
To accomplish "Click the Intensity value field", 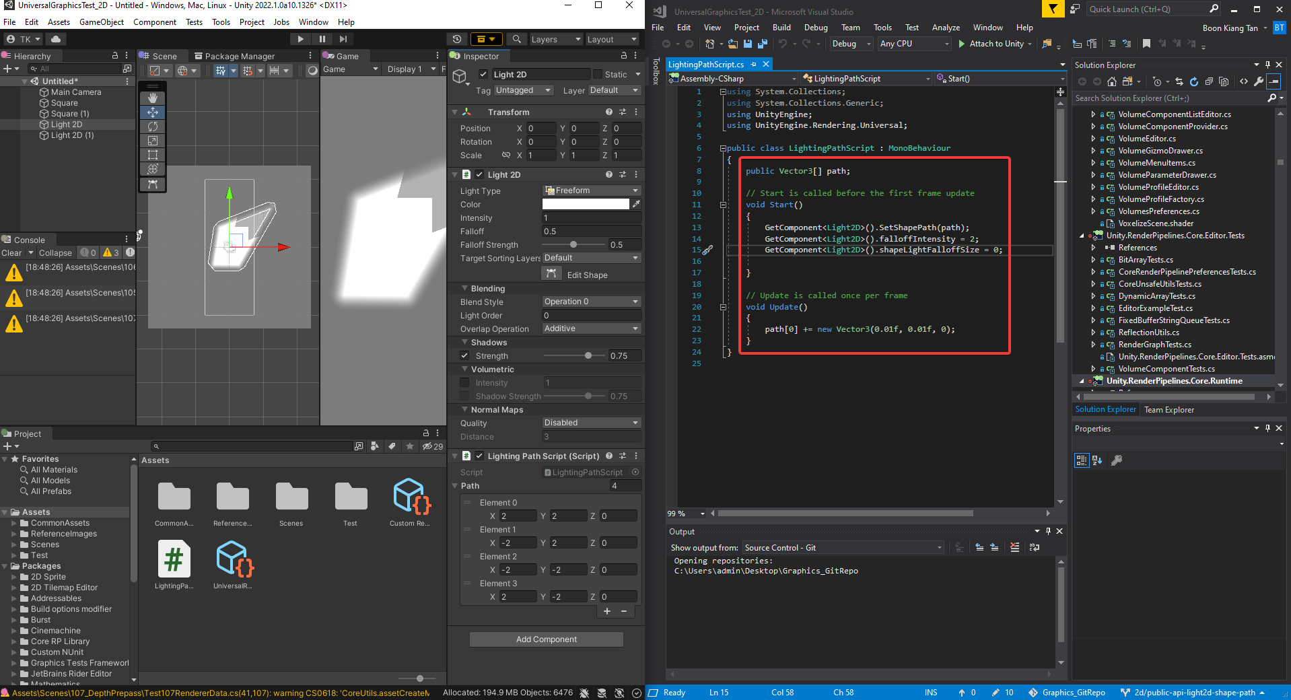I will (592, 217).
